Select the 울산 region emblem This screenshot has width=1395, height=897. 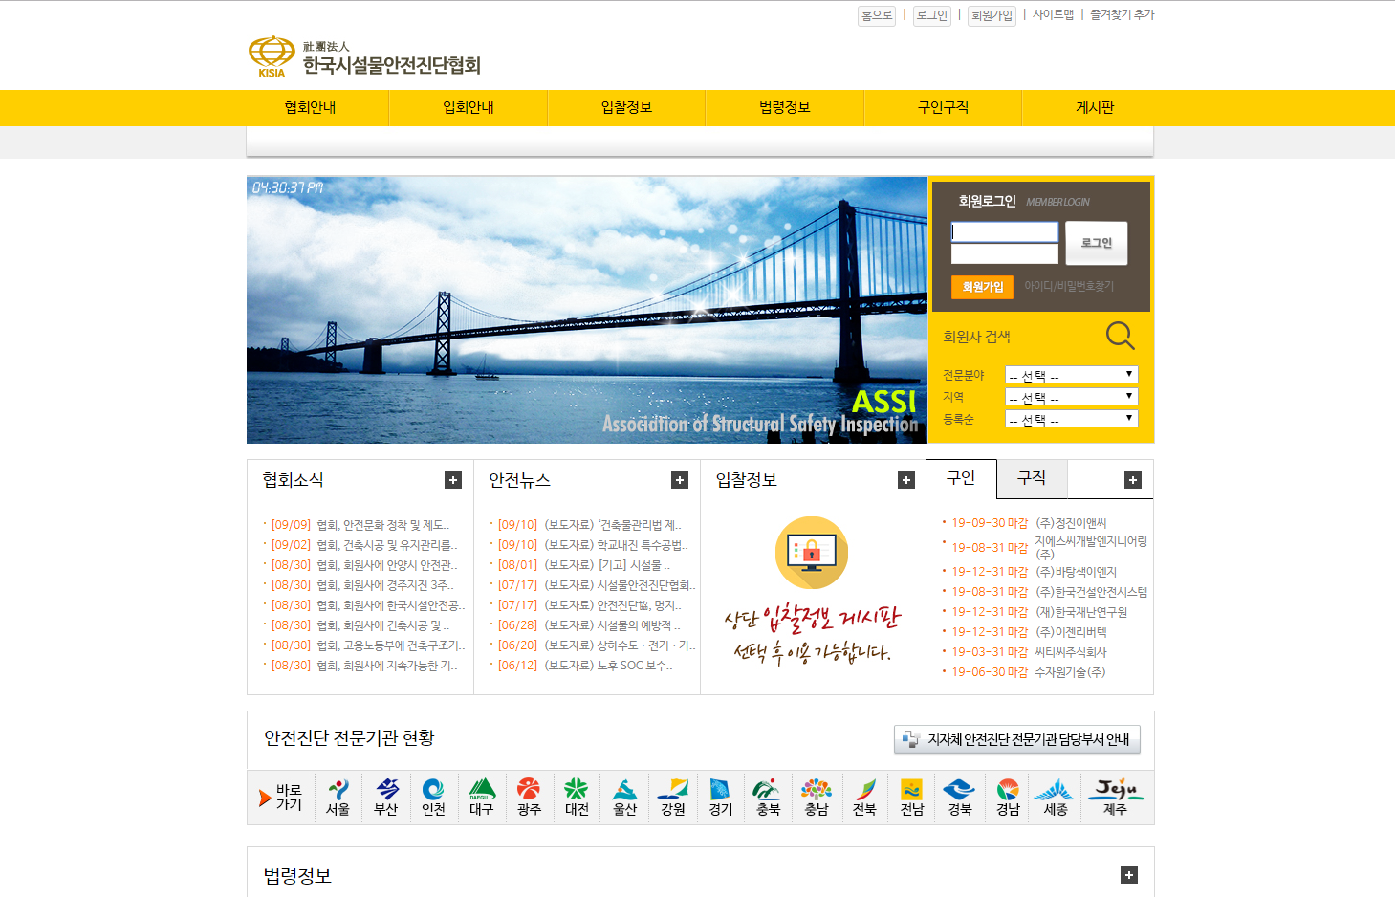click(624, 798)
